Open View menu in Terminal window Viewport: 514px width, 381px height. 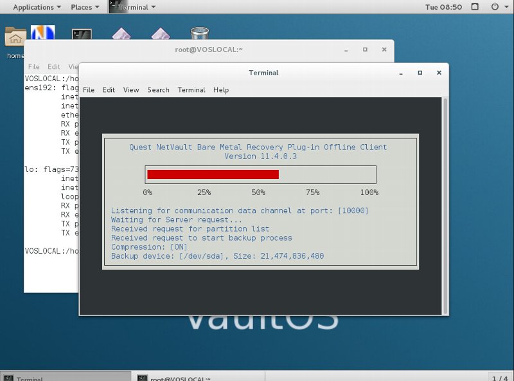click(131, 89)
